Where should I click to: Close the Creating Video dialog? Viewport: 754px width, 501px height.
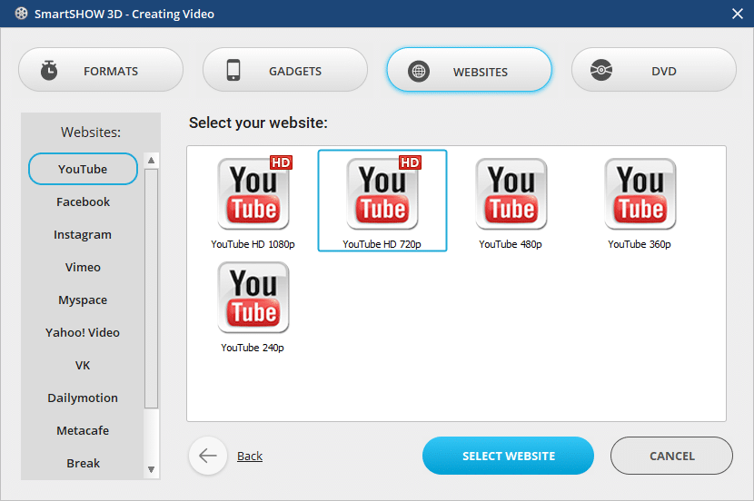point(737,14)
